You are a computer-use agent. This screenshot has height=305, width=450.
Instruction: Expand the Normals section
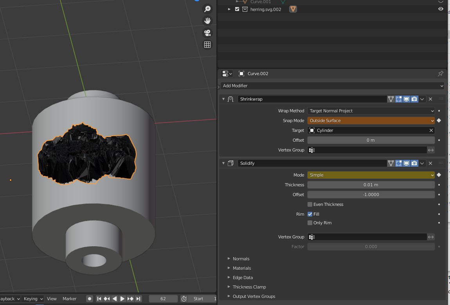[x=241, y=259]
